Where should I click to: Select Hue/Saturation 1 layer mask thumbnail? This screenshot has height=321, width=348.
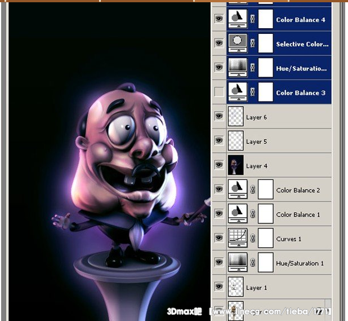(265, 262)
